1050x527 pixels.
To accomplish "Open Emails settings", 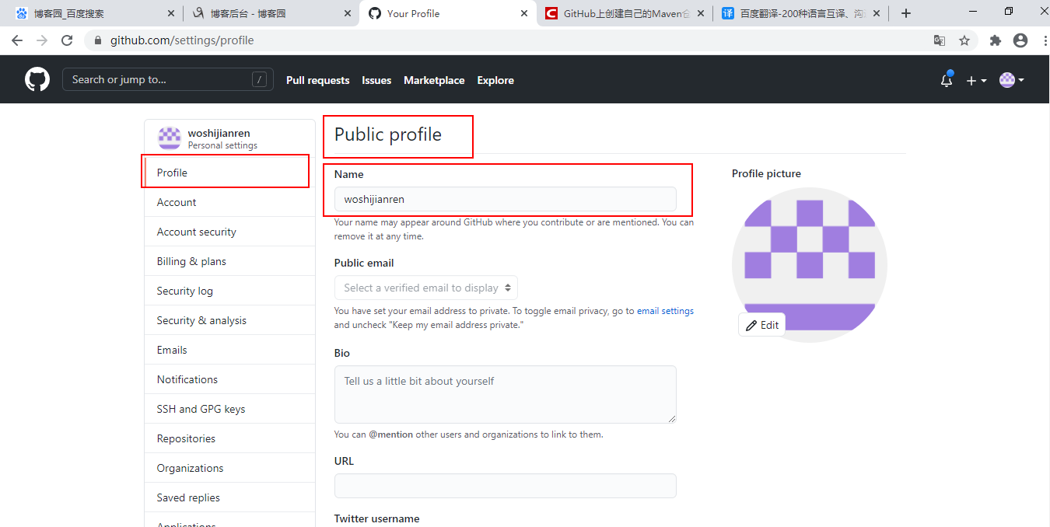I will 229,350.
